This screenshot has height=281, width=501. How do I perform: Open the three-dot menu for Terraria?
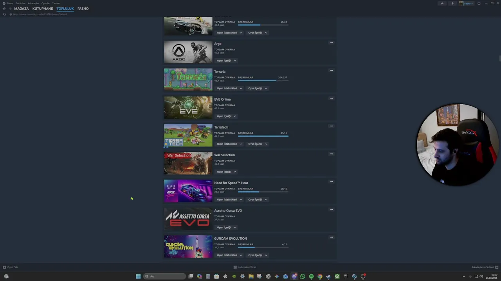(x=331, y=70)
